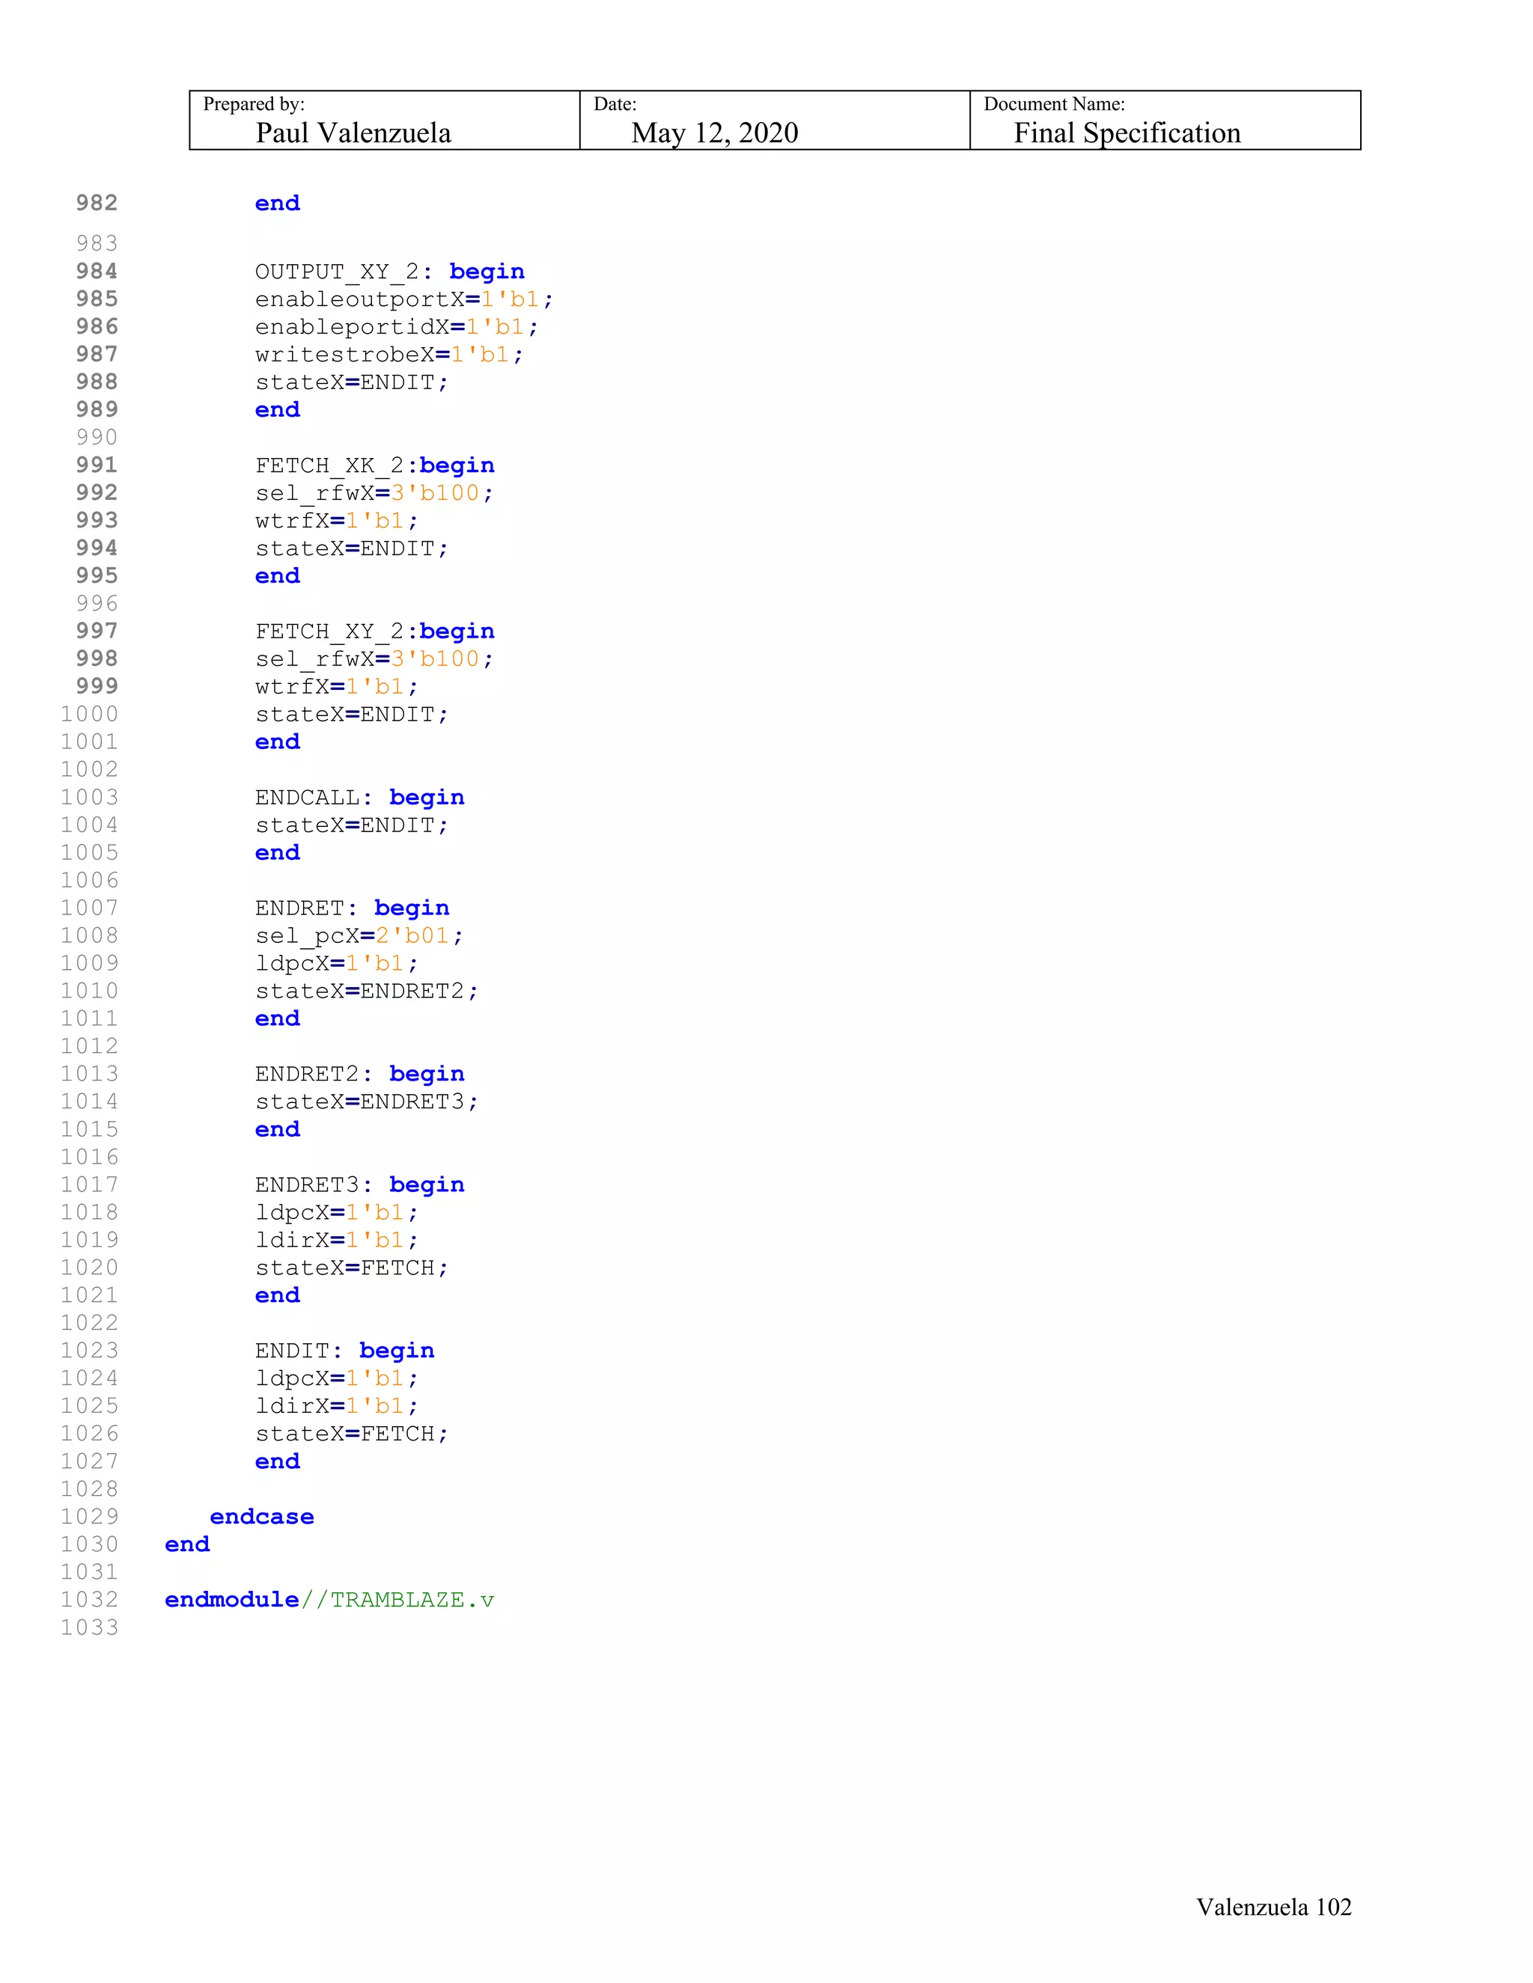Click wtrfX=1'b1; on line 999
Viewport: 1533px width, 1983px height.
click(x=337, y=686)
